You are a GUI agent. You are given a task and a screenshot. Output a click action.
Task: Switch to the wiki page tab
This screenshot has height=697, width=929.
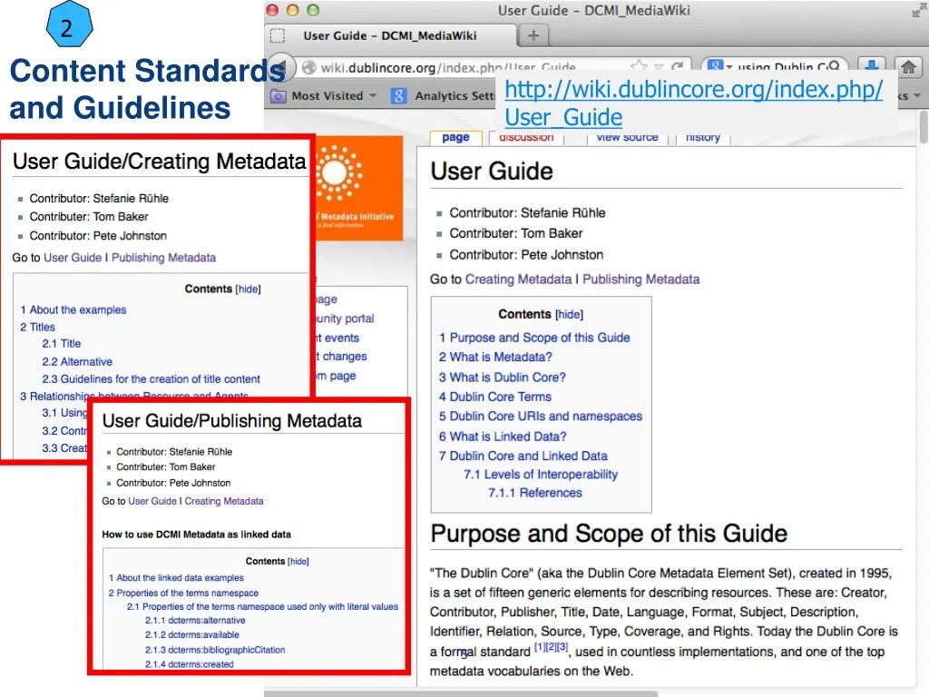click(x=455, y=137)
